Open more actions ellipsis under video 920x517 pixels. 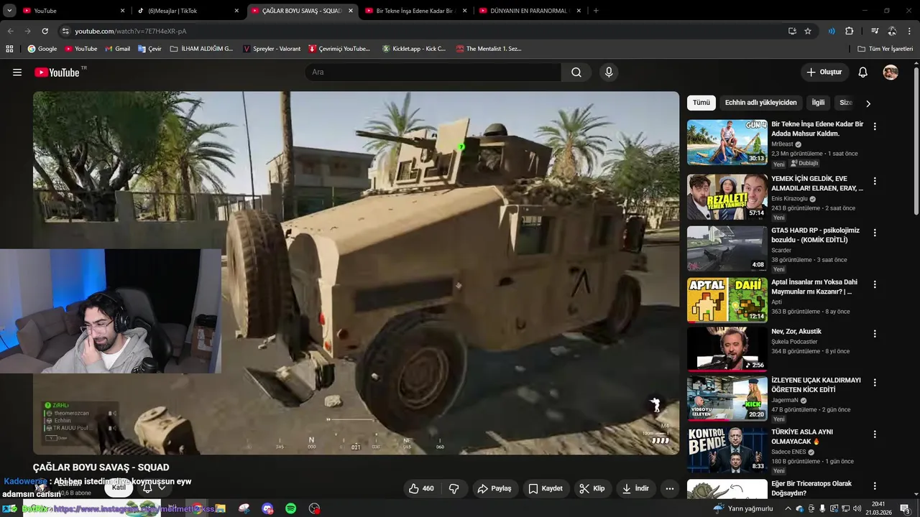point(670,488)
